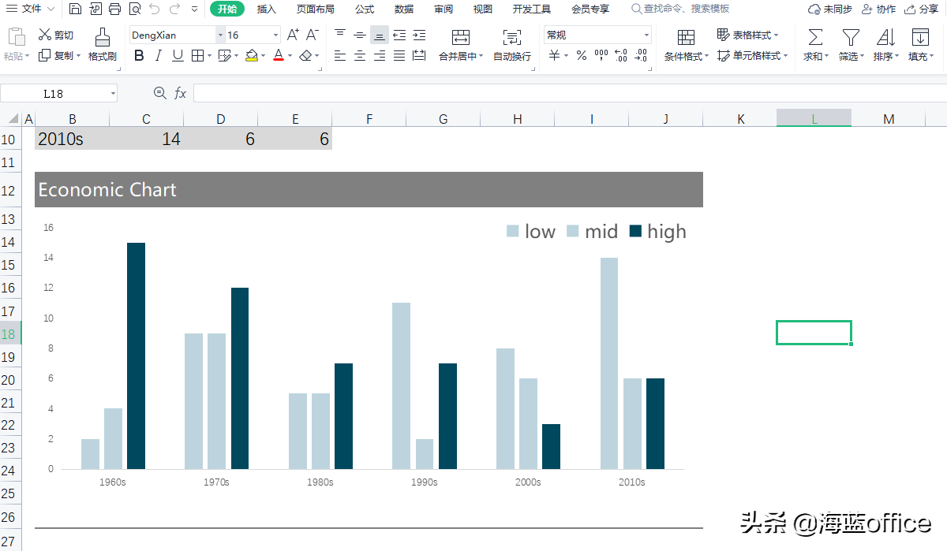Apply thousands separator (000) format
This screenshot has width=947, height=551.
(x=601, y=56)
